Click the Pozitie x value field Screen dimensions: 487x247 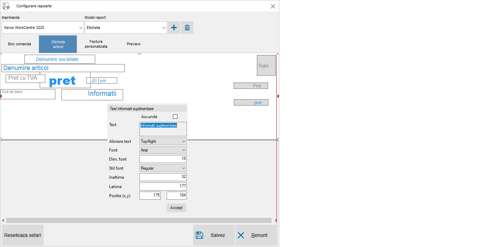[x=150, y=195]
